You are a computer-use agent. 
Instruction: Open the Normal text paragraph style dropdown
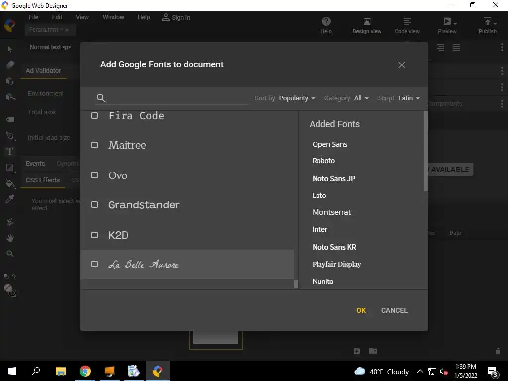(x=51, y=47)
